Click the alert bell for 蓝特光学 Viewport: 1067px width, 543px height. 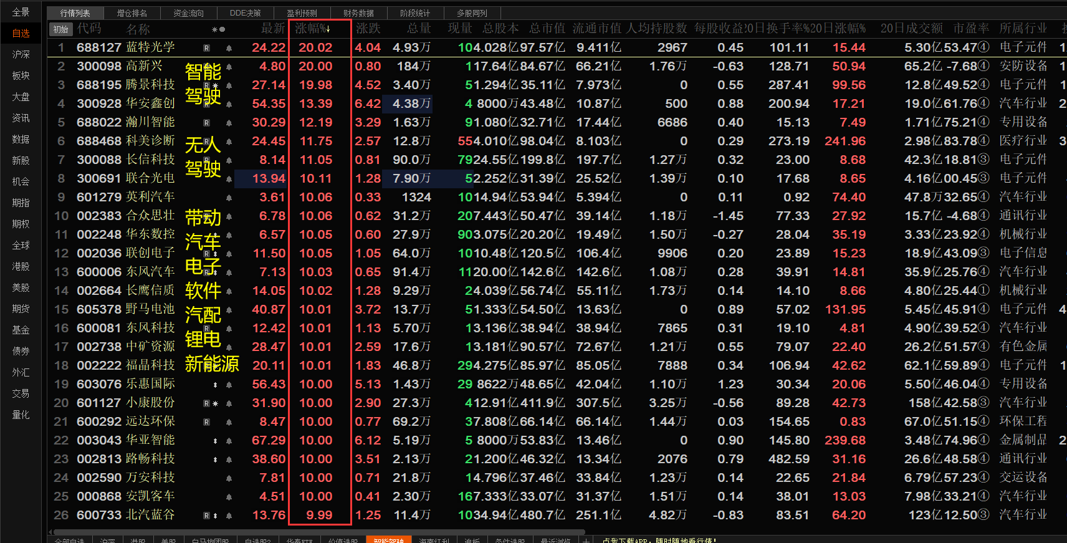tap(229, 48)
